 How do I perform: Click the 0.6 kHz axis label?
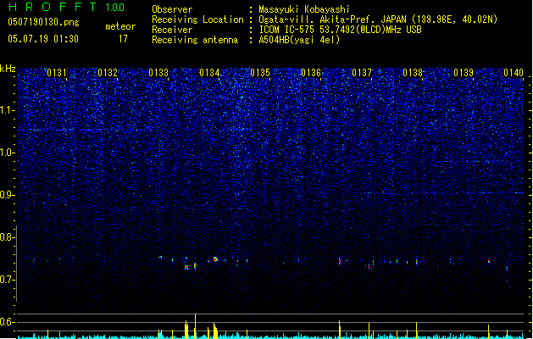pos(7,322)
